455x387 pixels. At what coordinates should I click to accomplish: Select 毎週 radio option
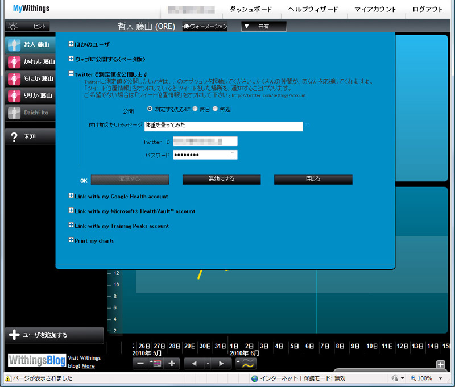215,109
